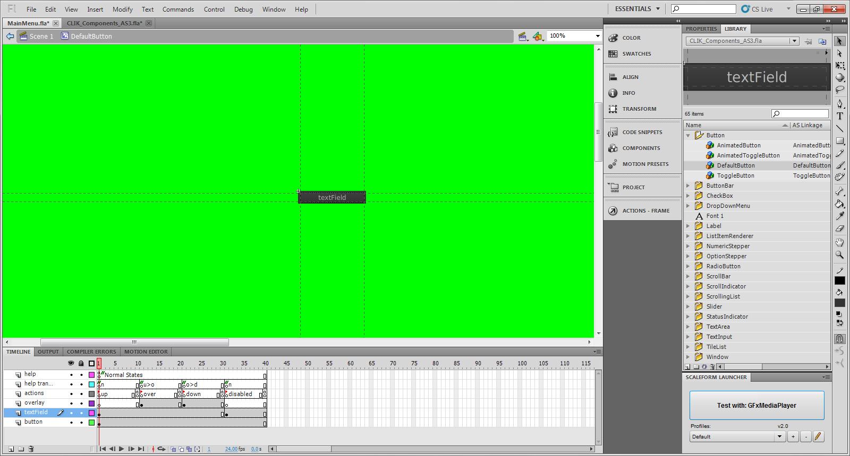The height and width of the screenshot is (456, 850).
Task: Pick the Pencil tool
Action: [x=839, y=153]
